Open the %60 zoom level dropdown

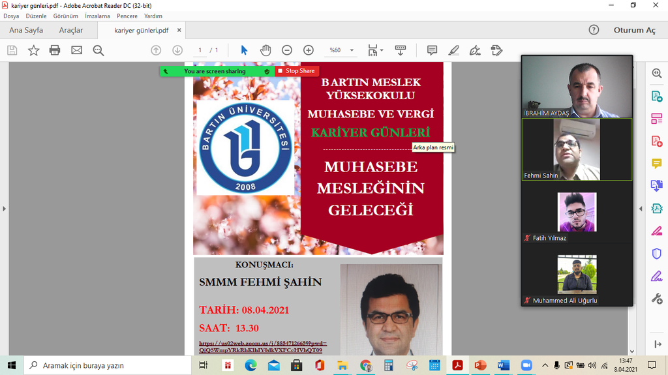342,50
